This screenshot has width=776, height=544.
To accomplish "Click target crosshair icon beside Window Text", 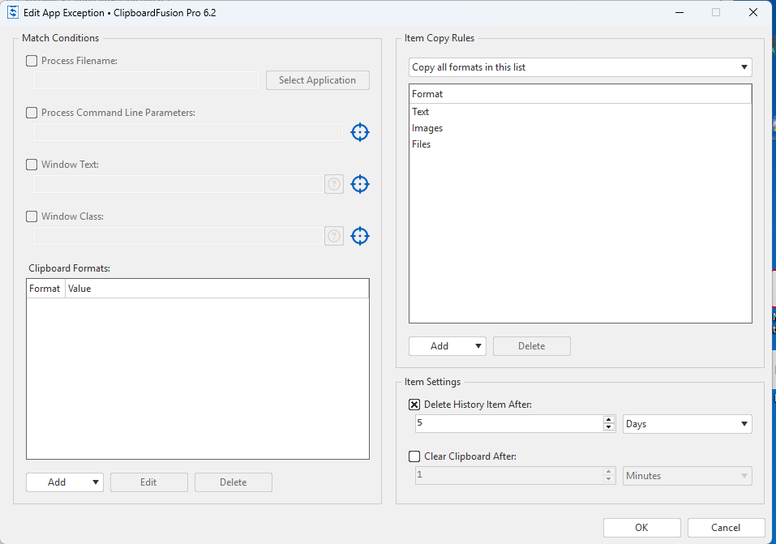I will 360,184.
